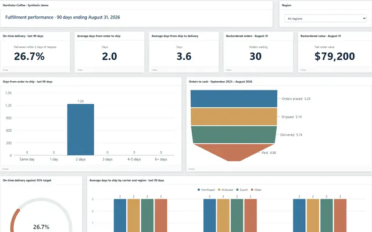Screen dimensions: 372x232
Task: Click the Net order value subtitle
Action: (x=324, y=47)
